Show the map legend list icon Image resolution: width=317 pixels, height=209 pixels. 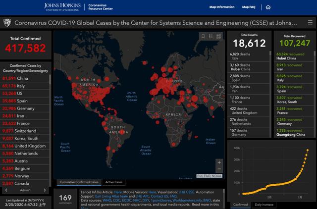(211, 36)
